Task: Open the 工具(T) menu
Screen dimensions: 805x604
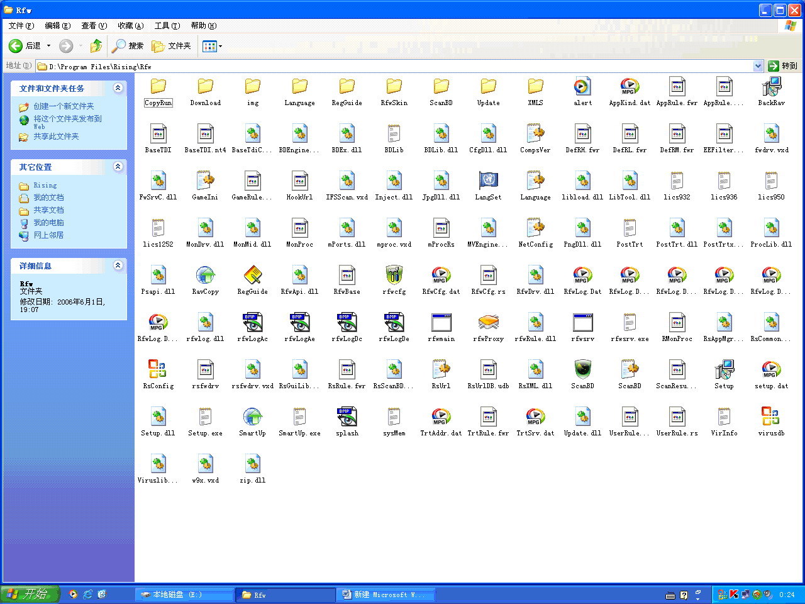Action: [x=167, y=26]
